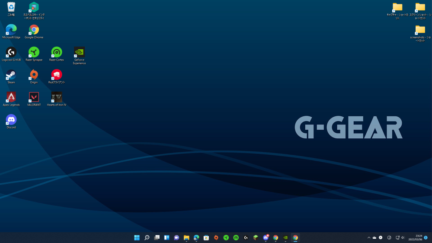
Task: Select the GeForce Experience desktop shortcut
Action: [79, 56]
